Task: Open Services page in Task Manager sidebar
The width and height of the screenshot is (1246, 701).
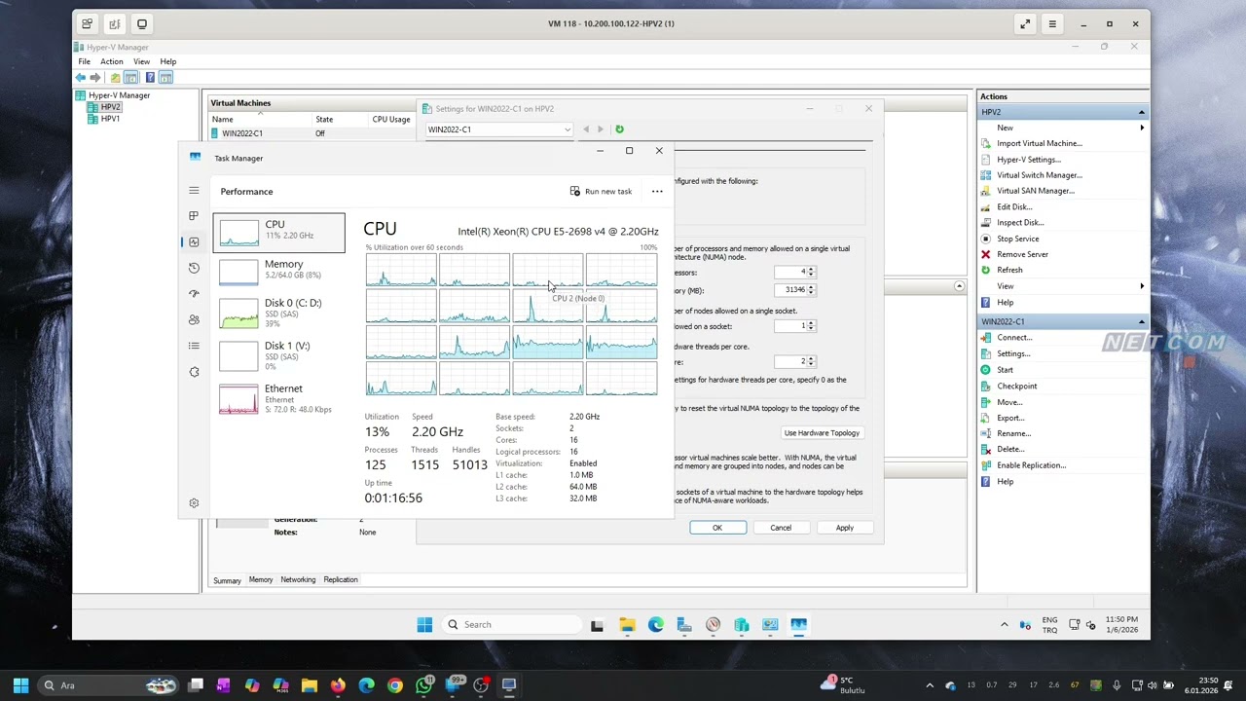Action: (x=194, y=372)
